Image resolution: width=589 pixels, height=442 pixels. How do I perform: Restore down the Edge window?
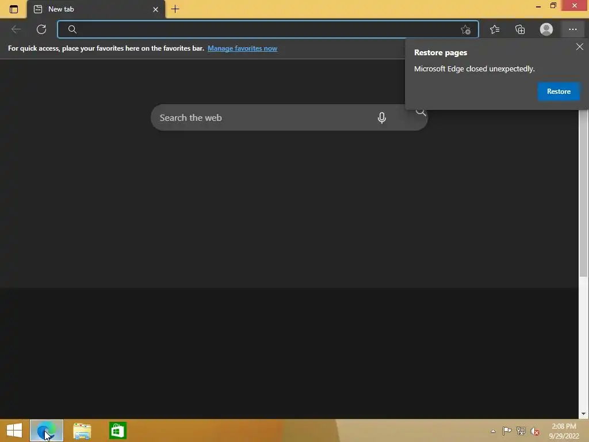coord(553,6)
